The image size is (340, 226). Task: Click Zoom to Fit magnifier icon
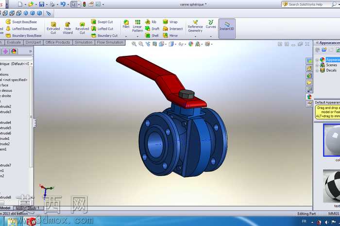(x=134, y=44)
